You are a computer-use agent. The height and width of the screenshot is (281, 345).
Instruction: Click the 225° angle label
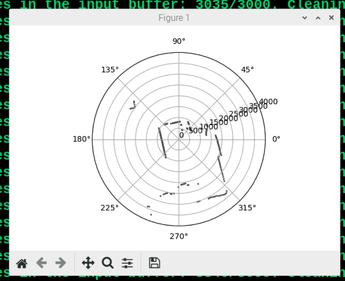pyautogui.click(x=110, y=208)
